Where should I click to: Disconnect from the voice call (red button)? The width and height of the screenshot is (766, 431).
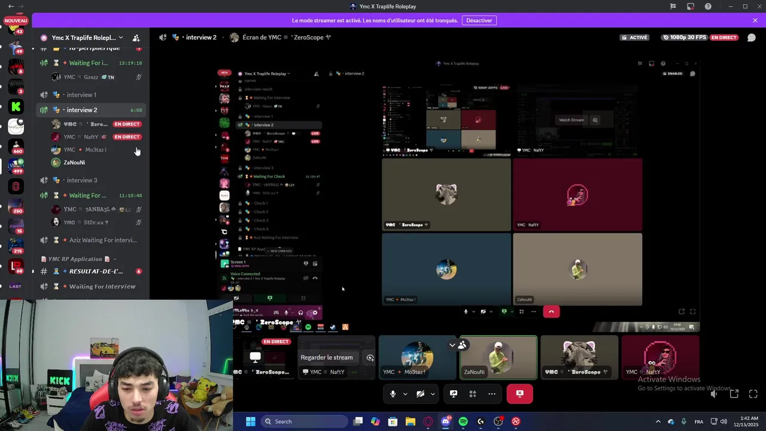point(519,394)
